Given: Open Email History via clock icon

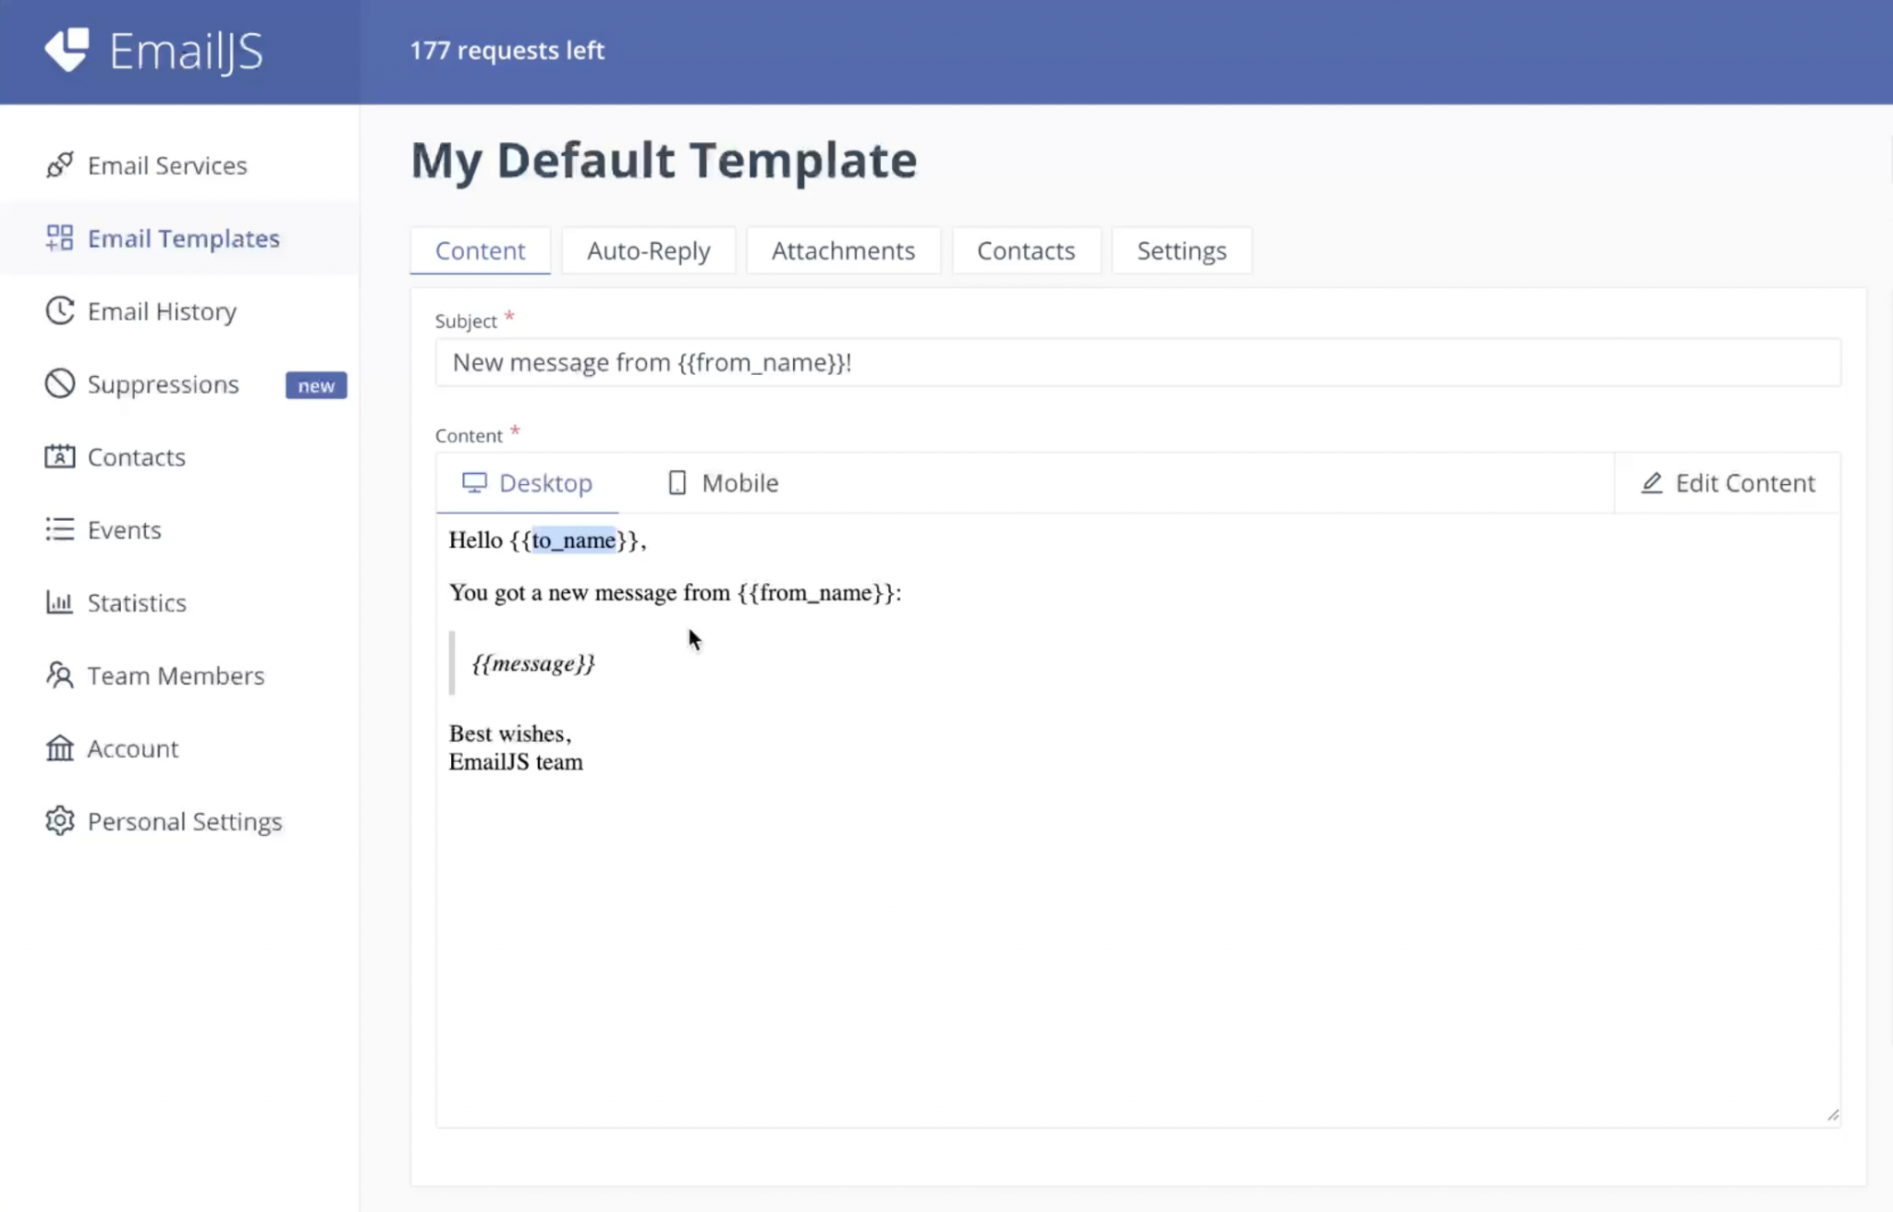Looking at the screenshot, I should coord(59,311).
